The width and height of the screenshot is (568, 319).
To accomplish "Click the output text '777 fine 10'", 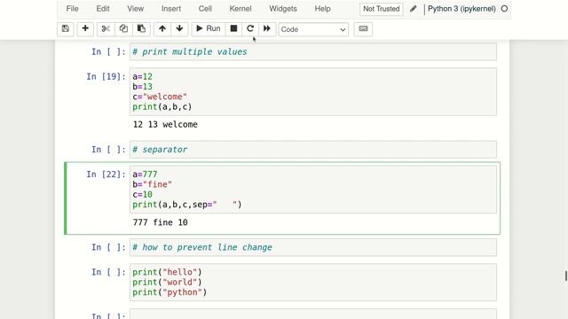I will click(160, 222).
